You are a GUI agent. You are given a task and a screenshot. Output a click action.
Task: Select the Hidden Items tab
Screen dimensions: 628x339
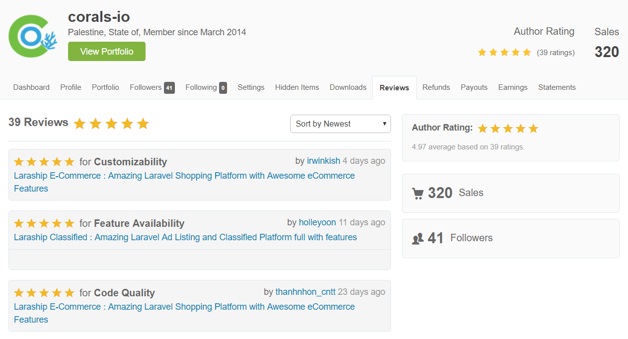[297, 87]
